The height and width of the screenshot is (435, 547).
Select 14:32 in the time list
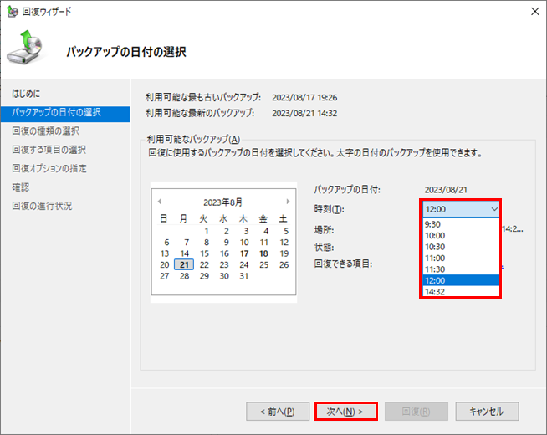(461, 292)
